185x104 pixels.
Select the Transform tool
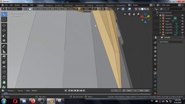click(4, 40)
